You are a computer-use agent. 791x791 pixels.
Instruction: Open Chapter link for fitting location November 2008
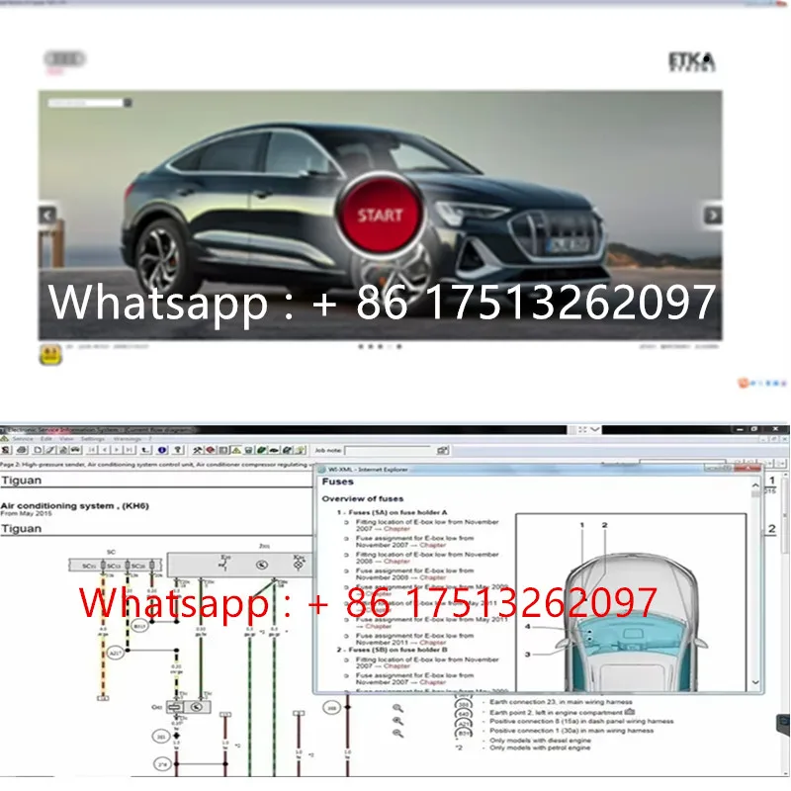pyautogui.click(x=397, y=561)
